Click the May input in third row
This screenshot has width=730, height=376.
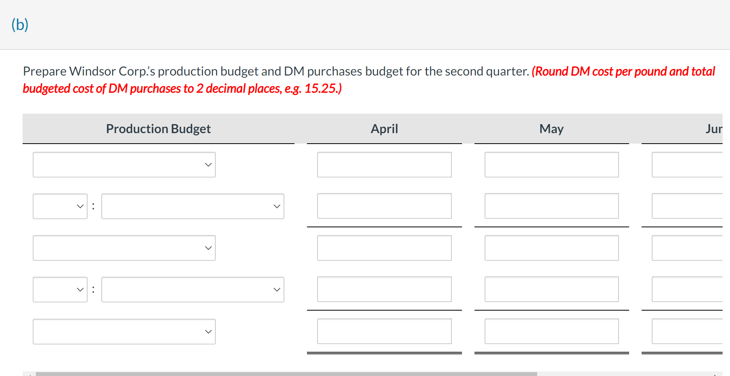(552, 248)
